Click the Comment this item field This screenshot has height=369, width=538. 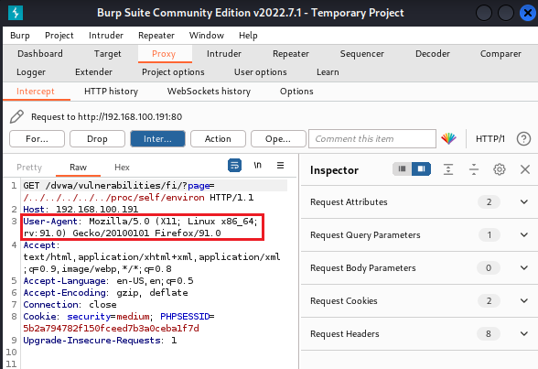point(372,138)
